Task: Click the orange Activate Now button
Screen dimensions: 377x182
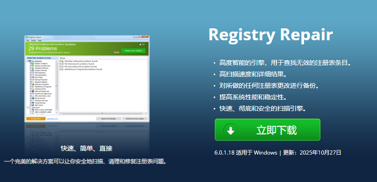Action: click(36, 118)
